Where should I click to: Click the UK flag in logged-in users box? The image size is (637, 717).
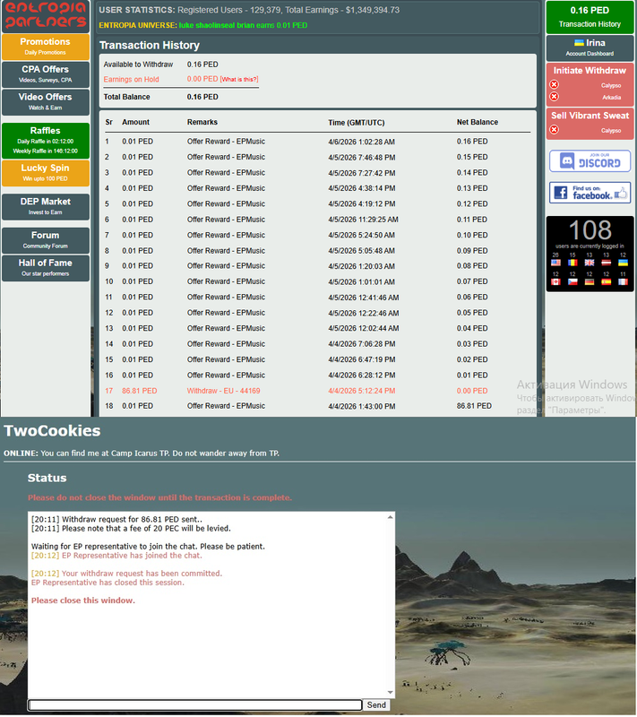(590, 263)
